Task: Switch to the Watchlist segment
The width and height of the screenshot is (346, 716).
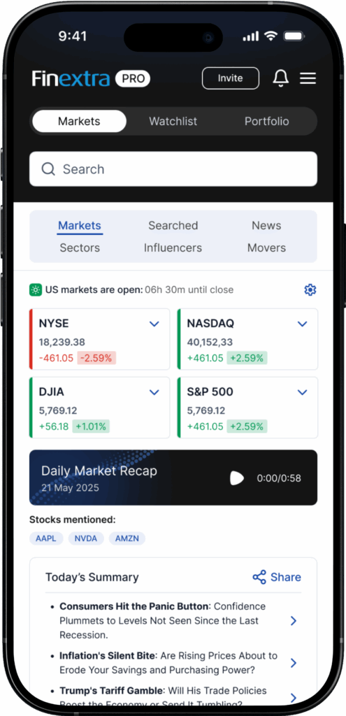Action: pyautogui.click(x=173, y=122)
